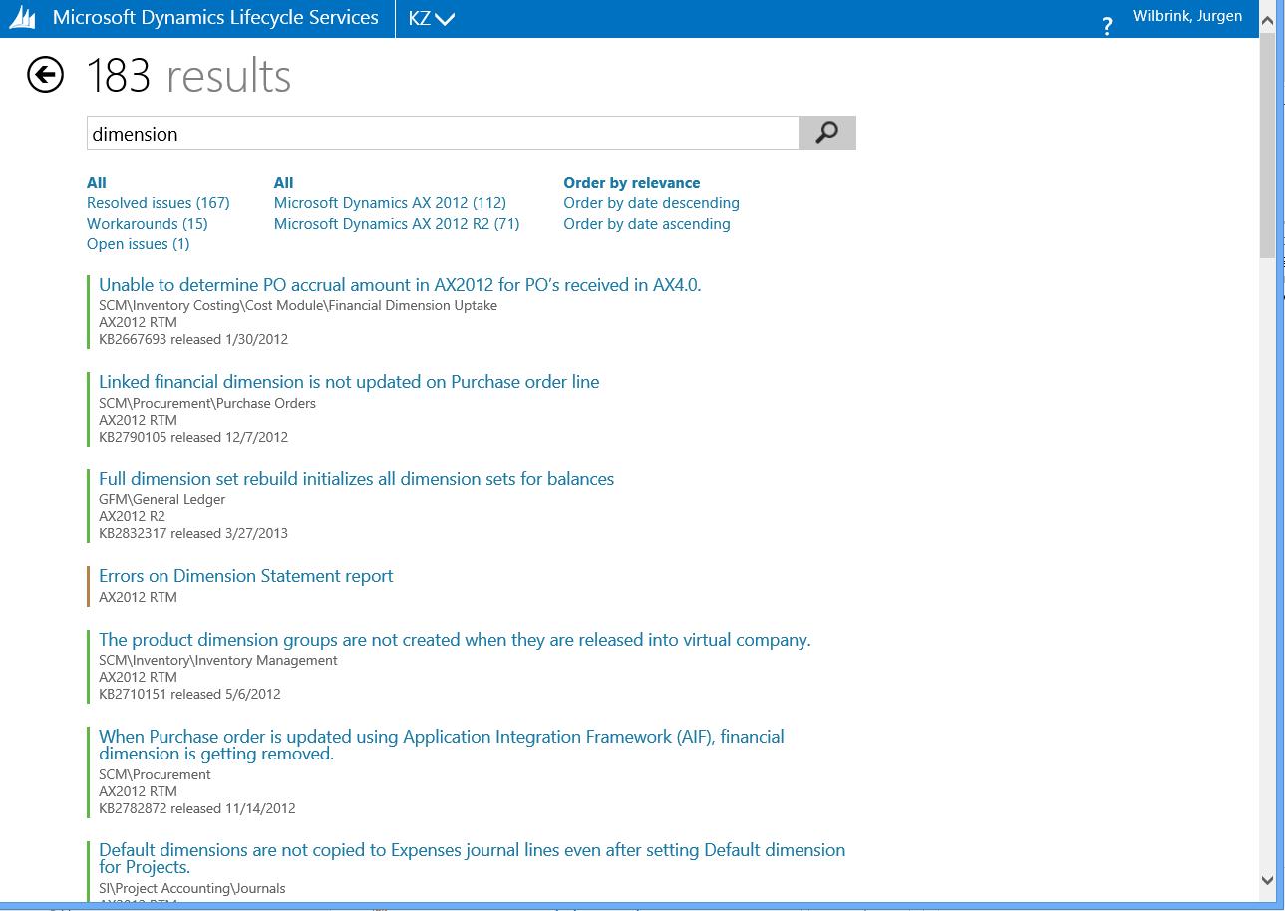The height and width of the screenshot is (911, 1285).
Task: Click the text 'KB2667693 released 1/30/2012'
Action: (x=193, y=339)
